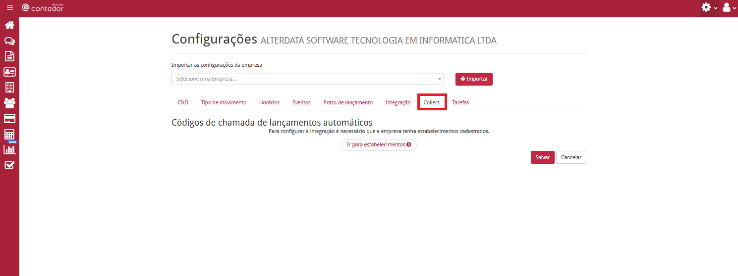Image resolution: width=738 pixels, height=276 pixels.
Task: Switch to the Tarefas tab
Action: (x=460, y=102)
